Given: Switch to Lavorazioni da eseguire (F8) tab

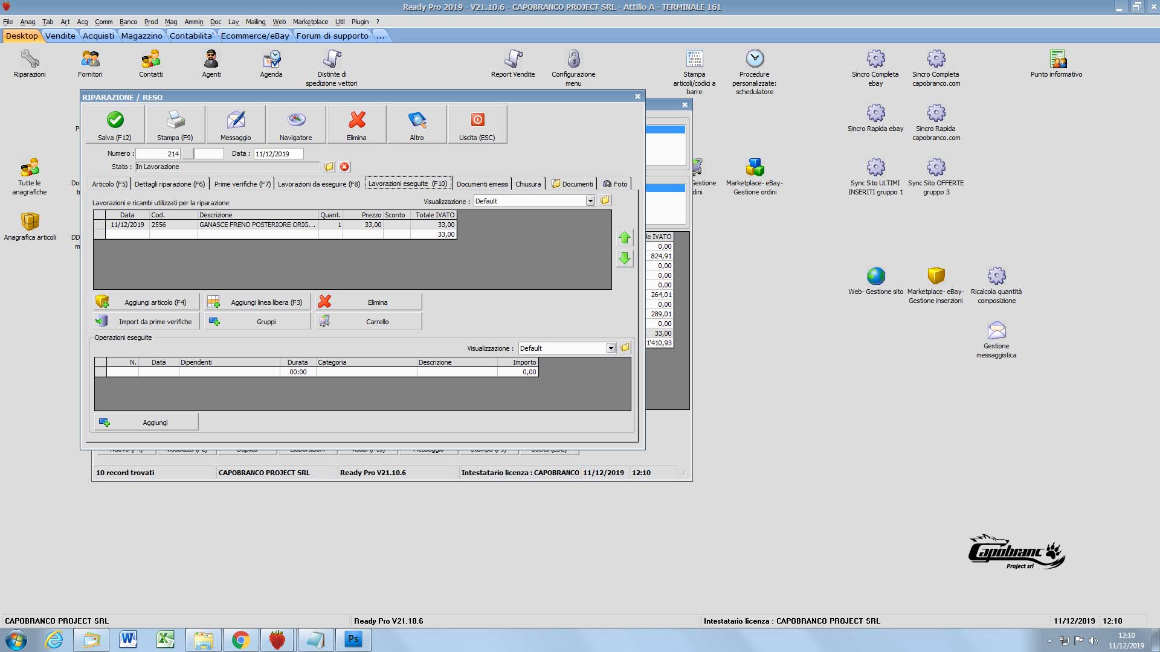Looking at the screenshot, I should [x=319, y=184].
